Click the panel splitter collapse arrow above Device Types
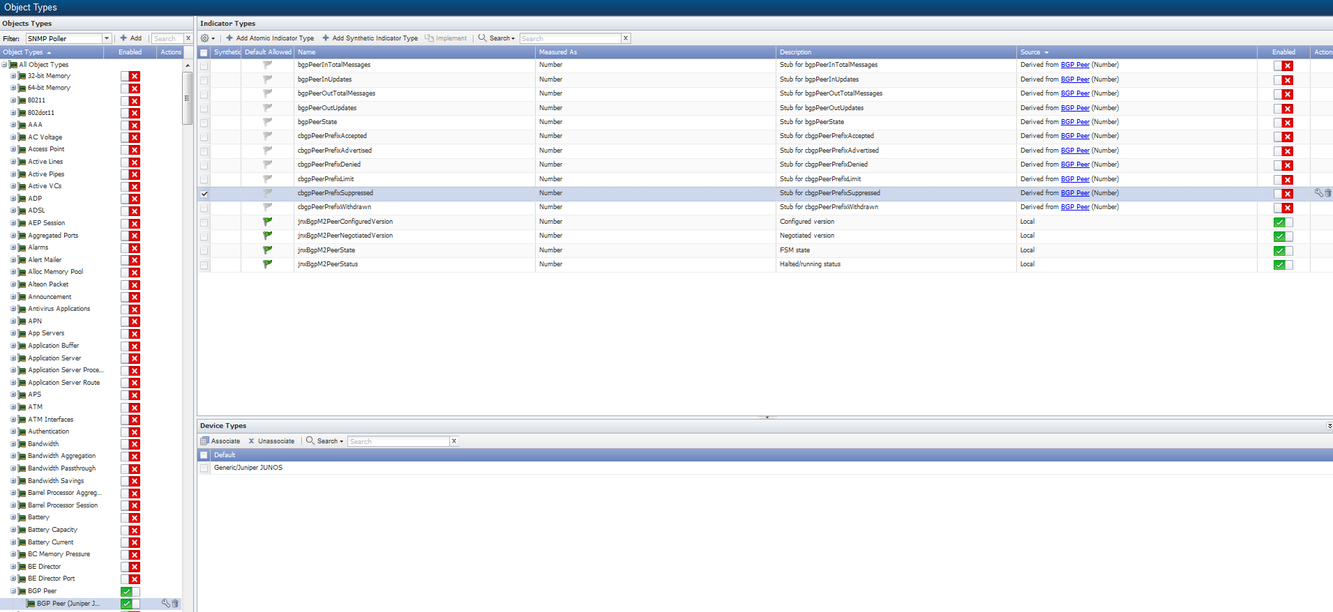The image size is (1333, 612). (767, 418)
